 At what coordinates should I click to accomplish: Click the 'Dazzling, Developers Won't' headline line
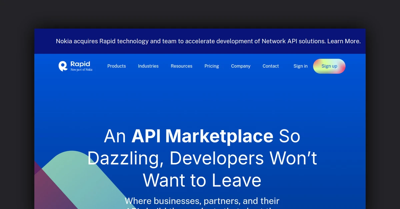[202, 158]
